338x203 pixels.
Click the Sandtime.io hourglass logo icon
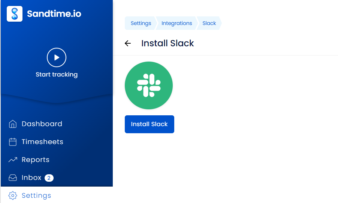15,14
